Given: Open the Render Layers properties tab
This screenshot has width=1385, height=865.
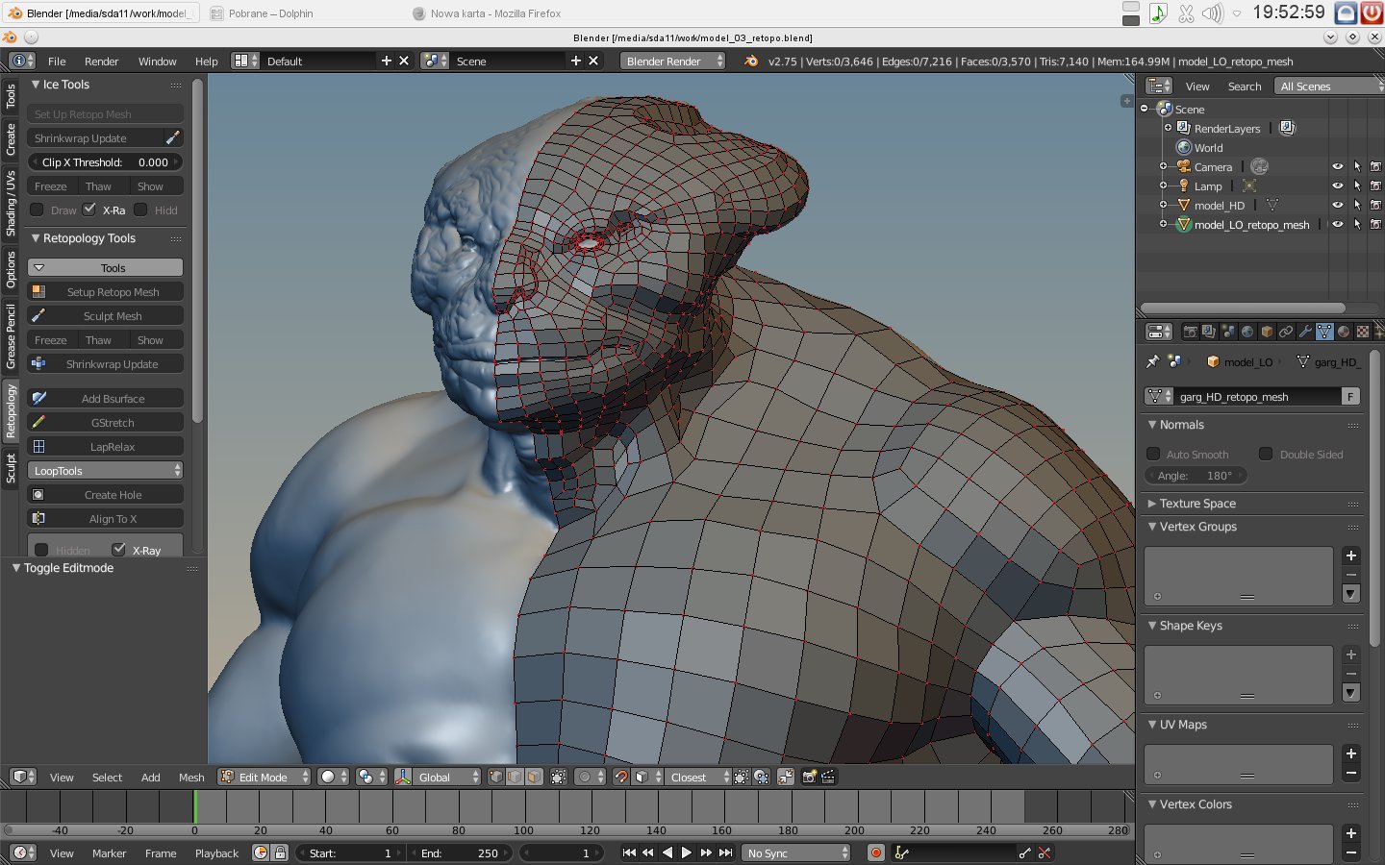Looking at the screenshot, I should click(x=1209, y=332).
